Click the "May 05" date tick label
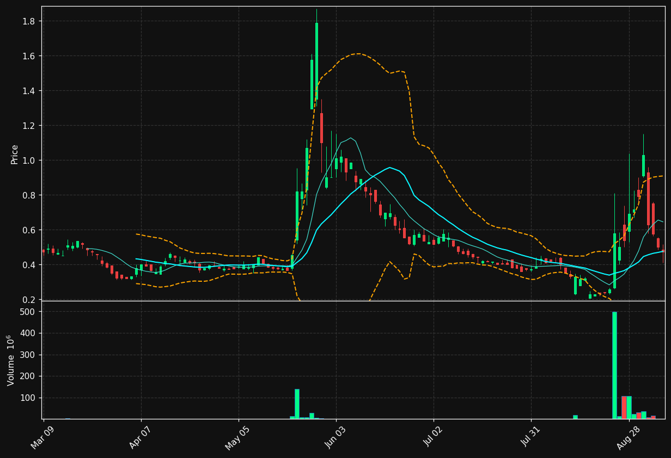The width and height of the screenshot is (671, 458). tap(237, 437)
